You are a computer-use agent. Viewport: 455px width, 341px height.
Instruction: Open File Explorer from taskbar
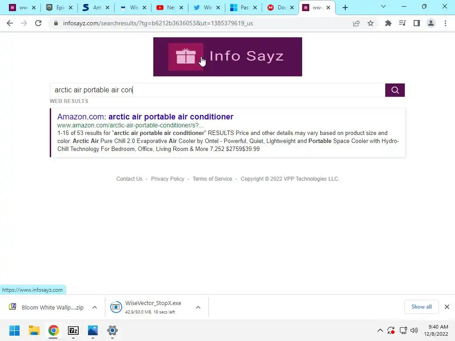point(34,330)
